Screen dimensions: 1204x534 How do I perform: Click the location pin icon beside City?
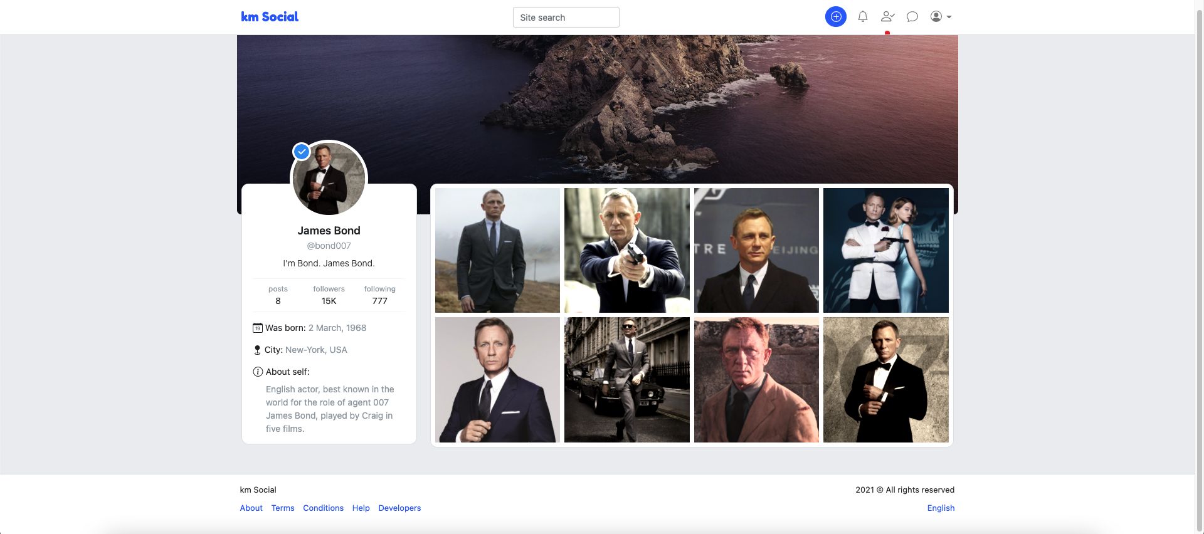coord(257,350)
